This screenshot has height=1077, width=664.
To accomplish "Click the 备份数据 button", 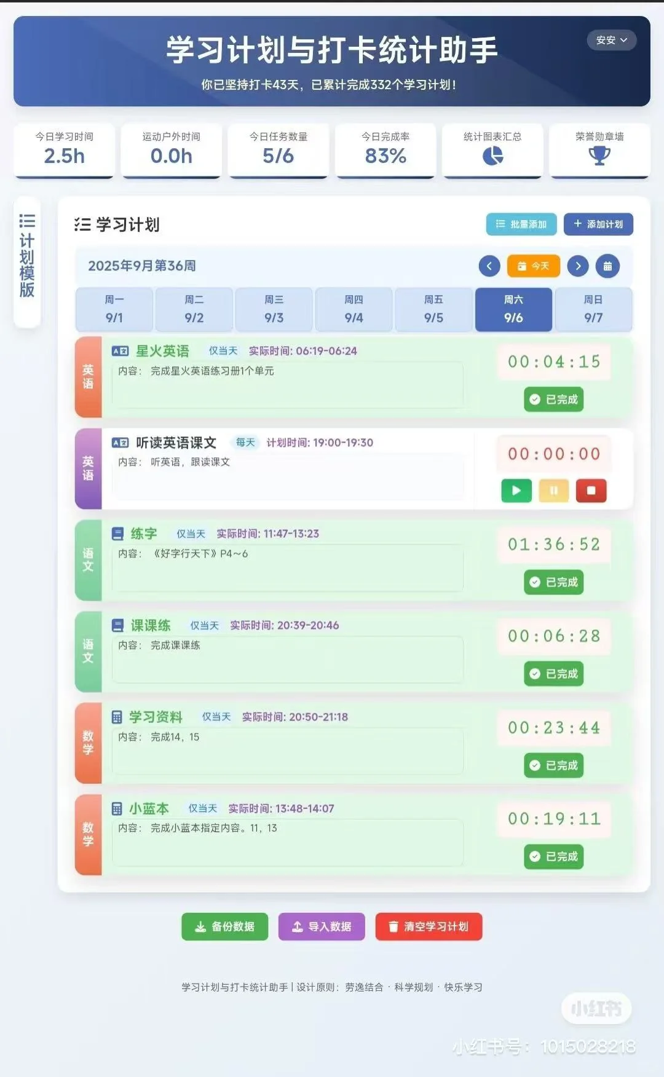I will [224, 926].
